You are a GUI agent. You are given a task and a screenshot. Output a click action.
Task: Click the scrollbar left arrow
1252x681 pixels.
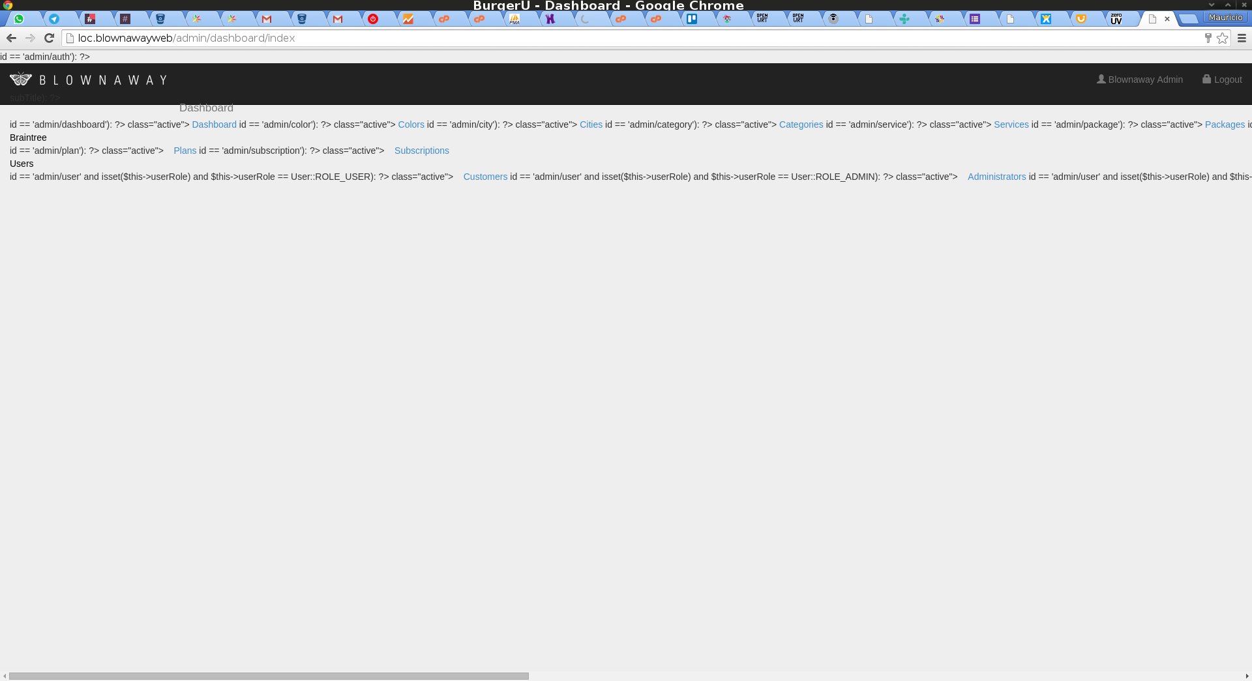(4, 676)
